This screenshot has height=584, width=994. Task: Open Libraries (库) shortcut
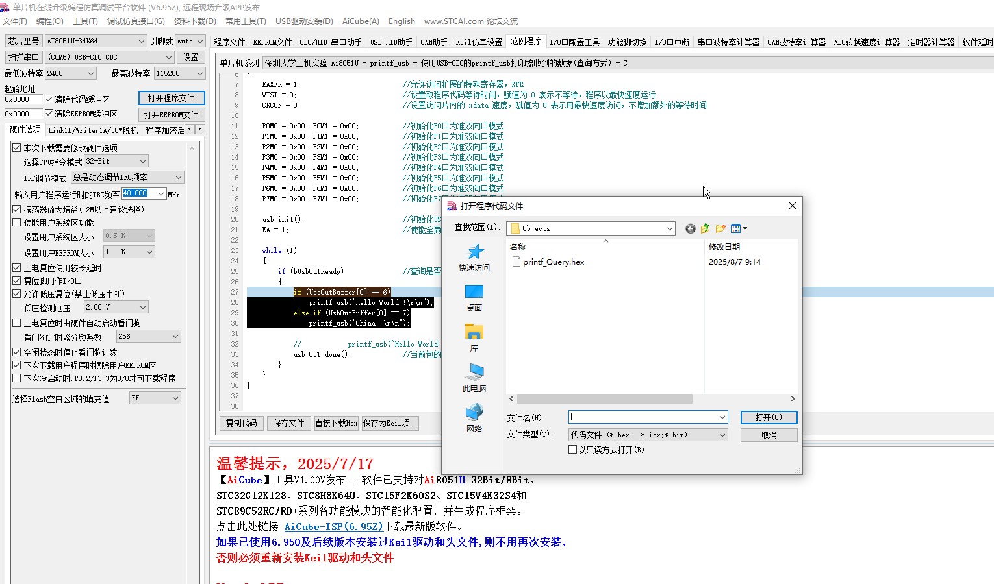pos(474,338)
